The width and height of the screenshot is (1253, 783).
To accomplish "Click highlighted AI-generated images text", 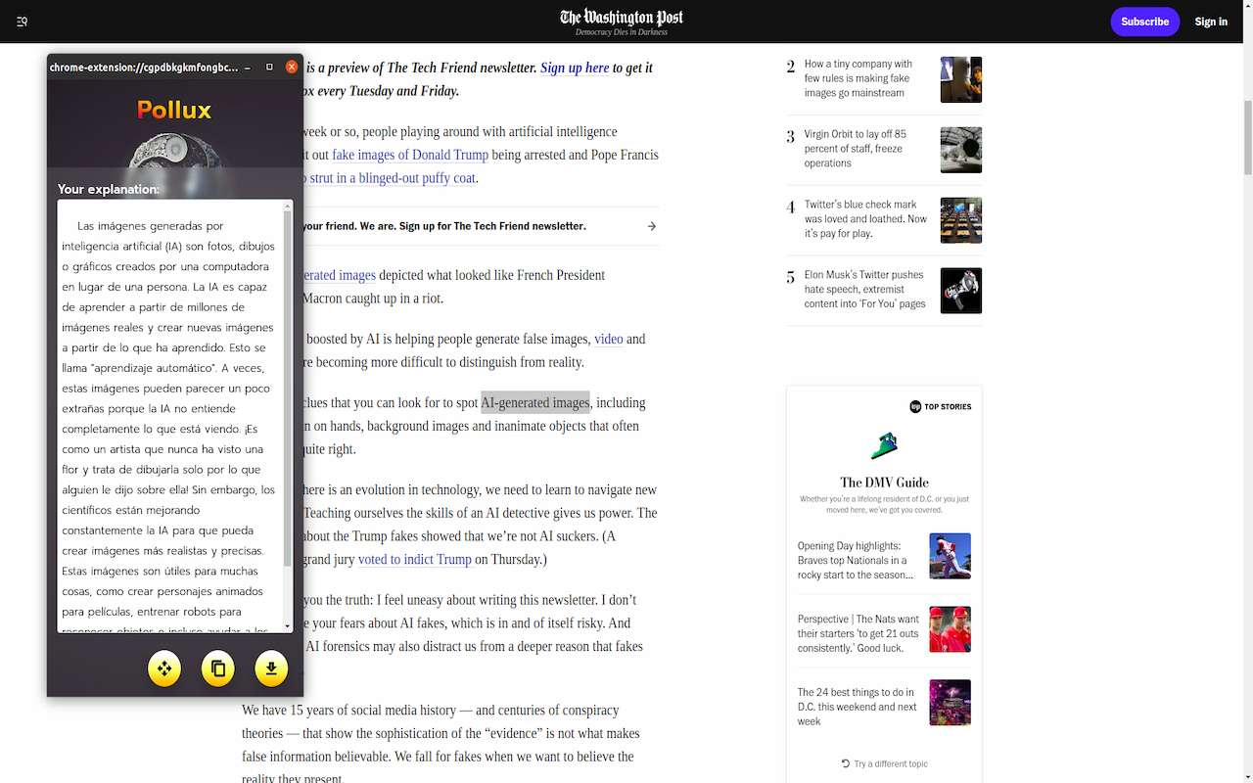I will coord(535,402).
